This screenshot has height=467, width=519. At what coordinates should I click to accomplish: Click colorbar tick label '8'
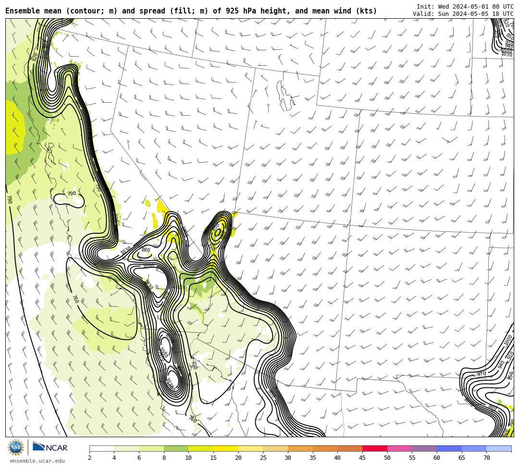click(164, 458)
